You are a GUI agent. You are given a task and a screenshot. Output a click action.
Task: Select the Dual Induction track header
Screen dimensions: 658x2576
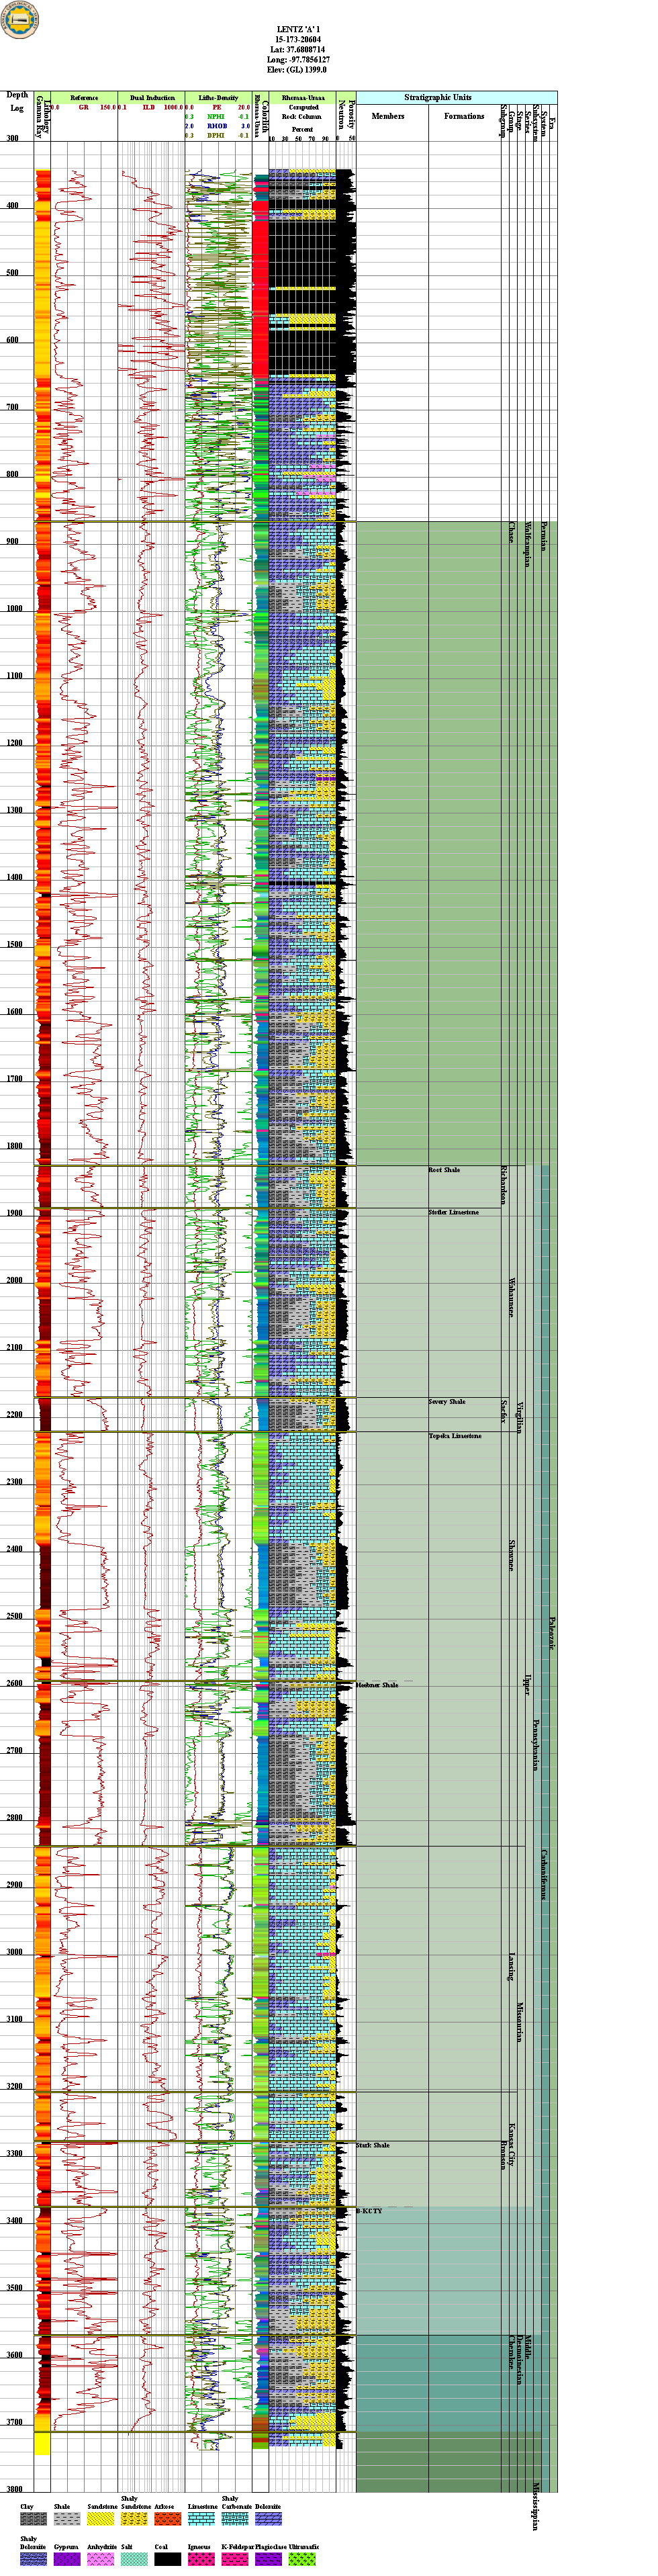[152, 98]
